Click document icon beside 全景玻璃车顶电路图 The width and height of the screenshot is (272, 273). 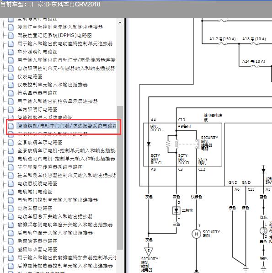(11, 143)
